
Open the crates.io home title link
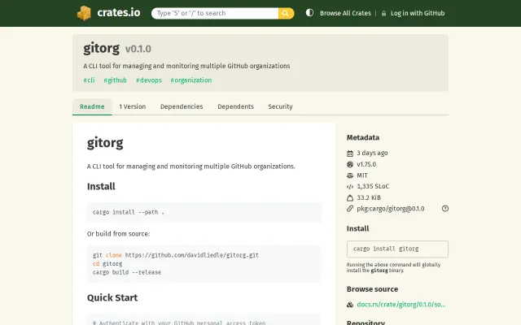coord(119,13)
